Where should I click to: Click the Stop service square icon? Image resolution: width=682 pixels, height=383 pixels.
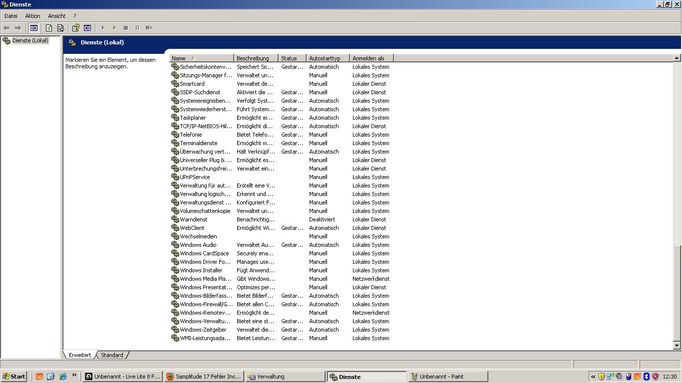pyautogui.click(x=126, y=28)
